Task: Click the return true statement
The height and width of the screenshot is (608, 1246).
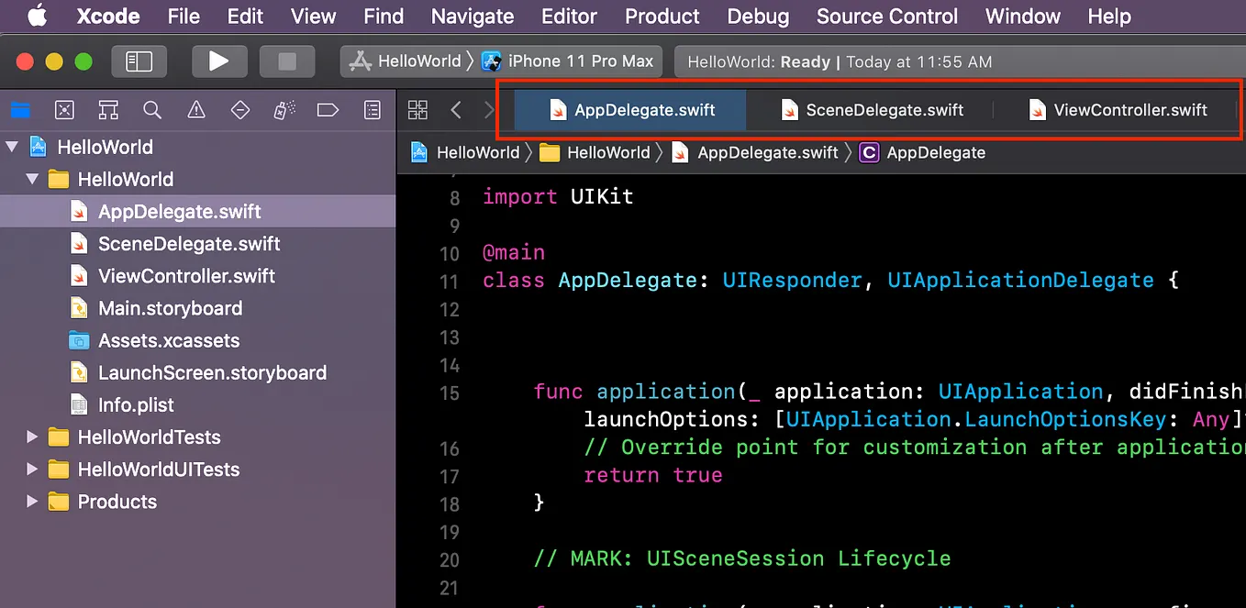Action: click(652, 475)
